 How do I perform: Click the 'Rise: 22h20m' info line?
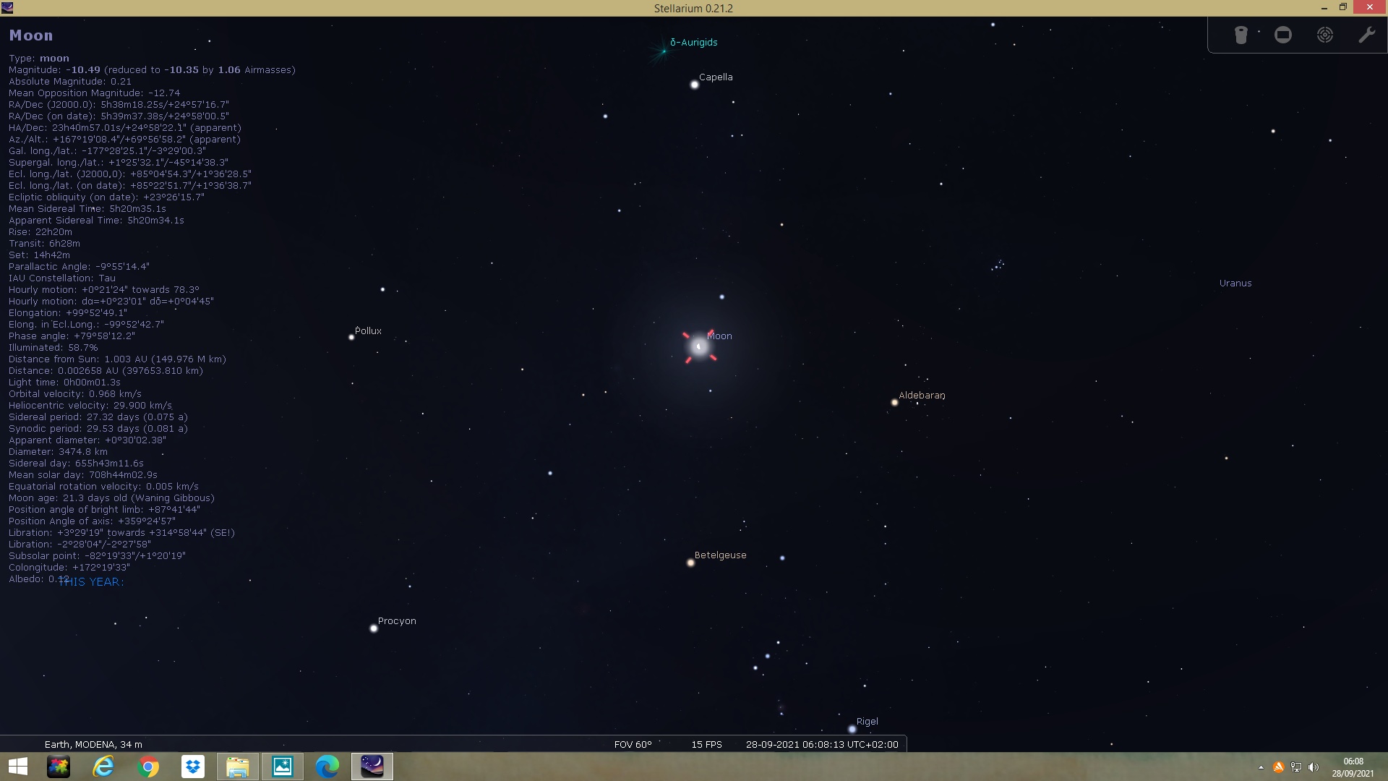point(40,232)
